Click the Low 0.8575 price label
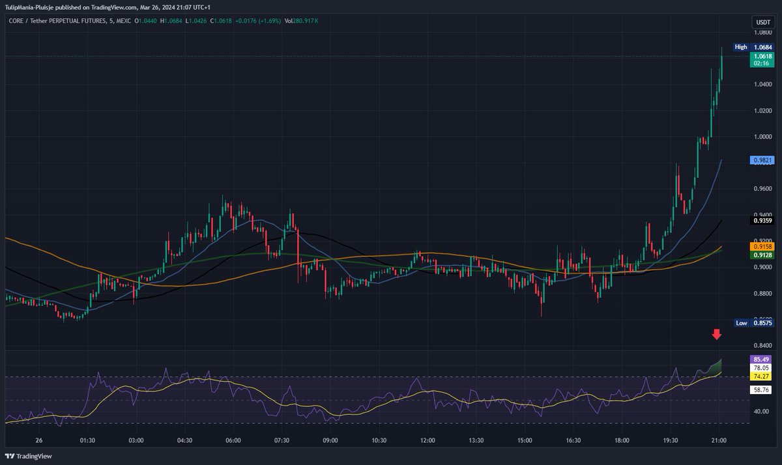Image resolution: width=782 pixels, height=465 pixels. 753,323
